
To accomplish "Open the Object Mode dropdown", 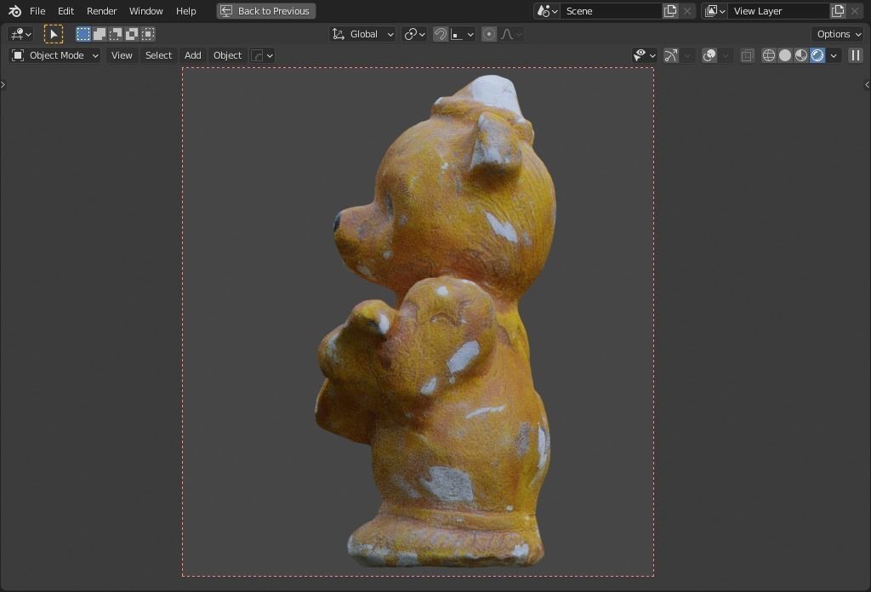I will pyautogui.click(x=55, y=55).
